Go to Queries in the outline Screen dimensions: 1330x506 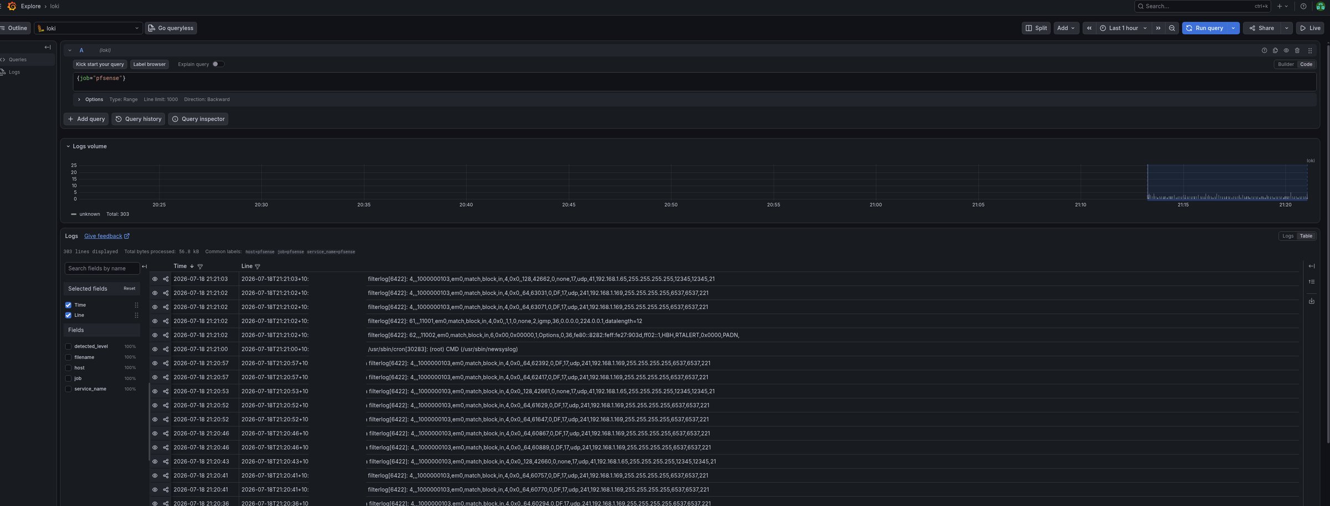pyautogui.click(x=18, y=60)
